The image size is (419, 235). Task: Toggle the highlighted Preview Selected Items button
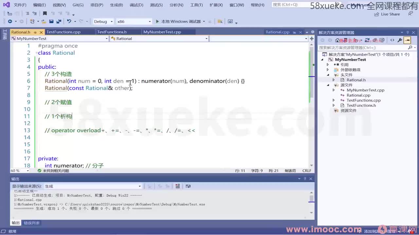407,40
